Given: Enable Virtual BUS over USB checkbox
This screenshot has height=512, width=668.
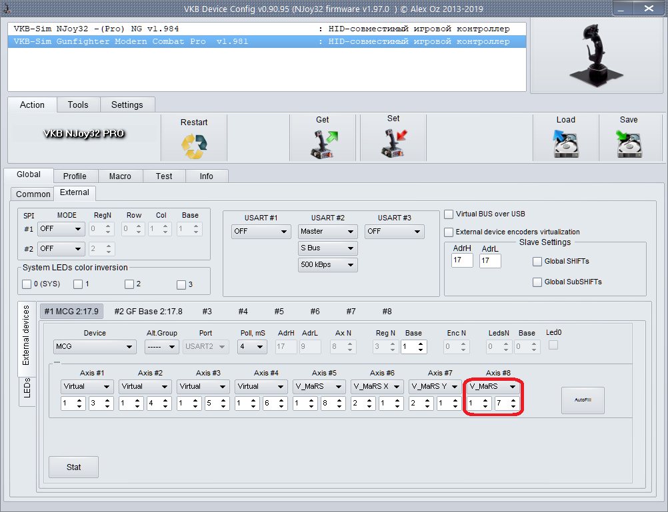Looking at the screenshot, I should [449, 214].
